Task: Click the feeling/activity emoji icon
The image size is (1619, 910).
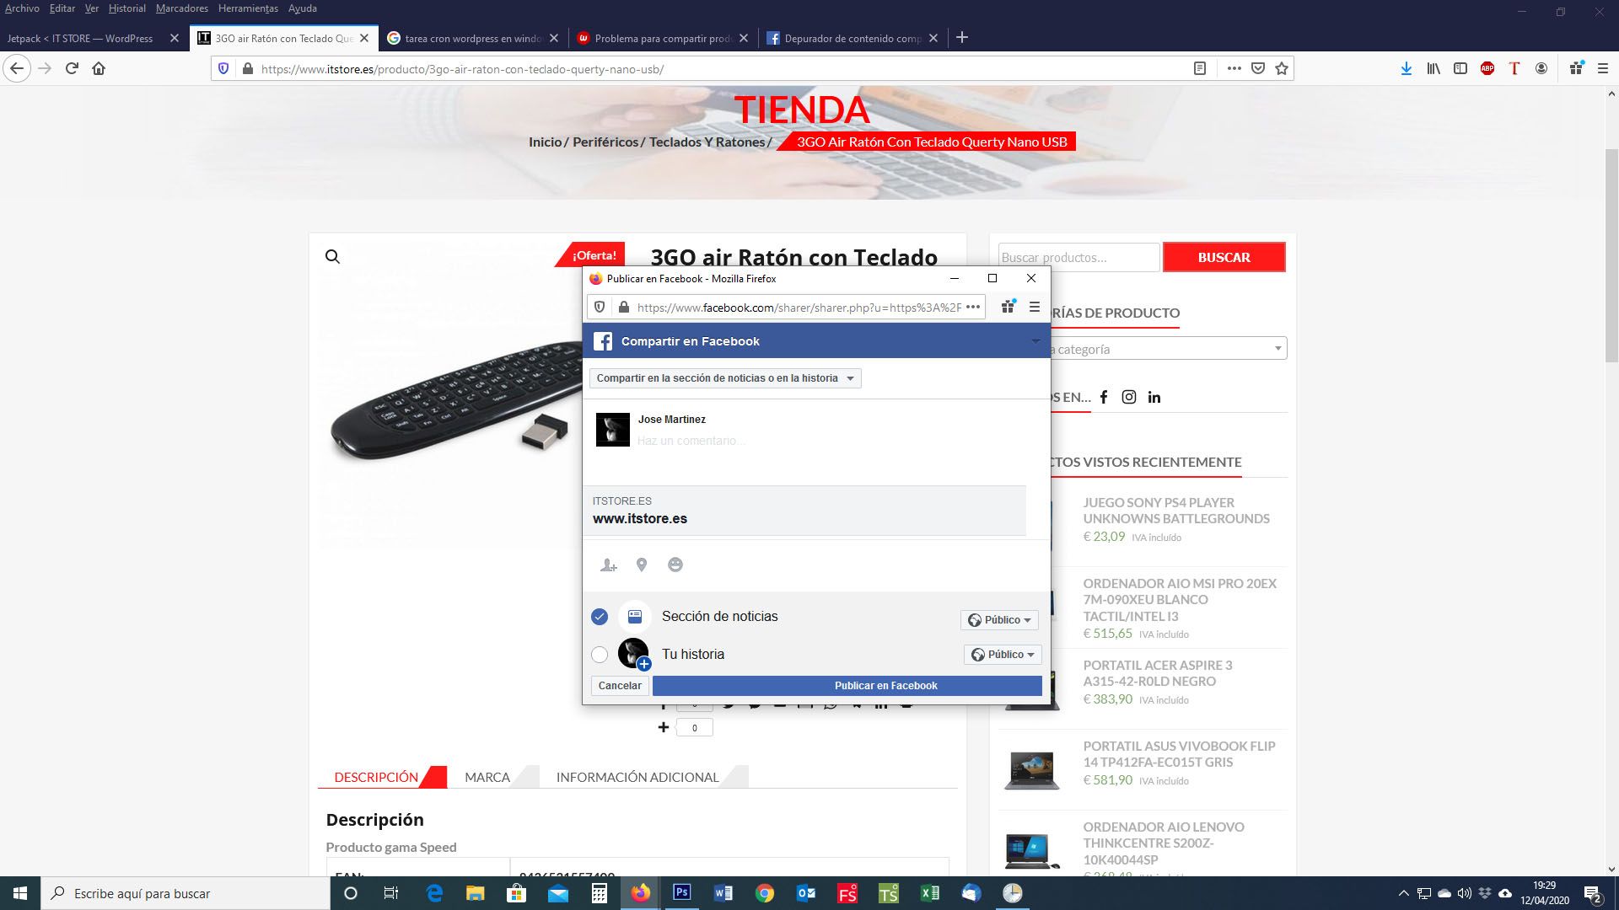Action: click(675, 565)
